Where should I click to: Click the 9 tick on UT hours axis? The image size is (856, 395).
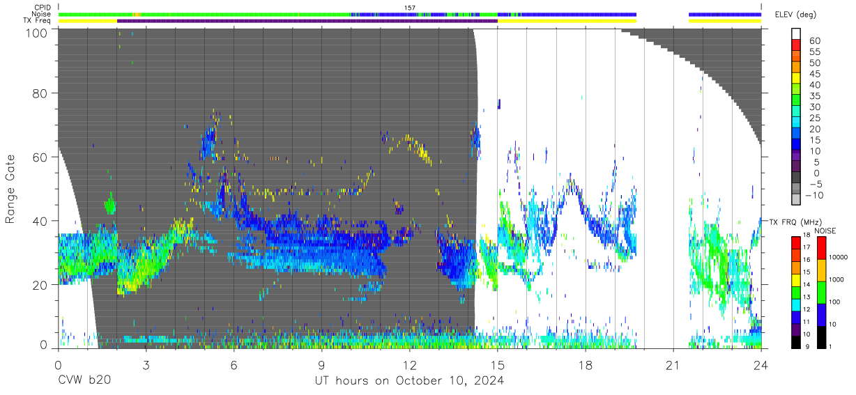click(322, 364)
